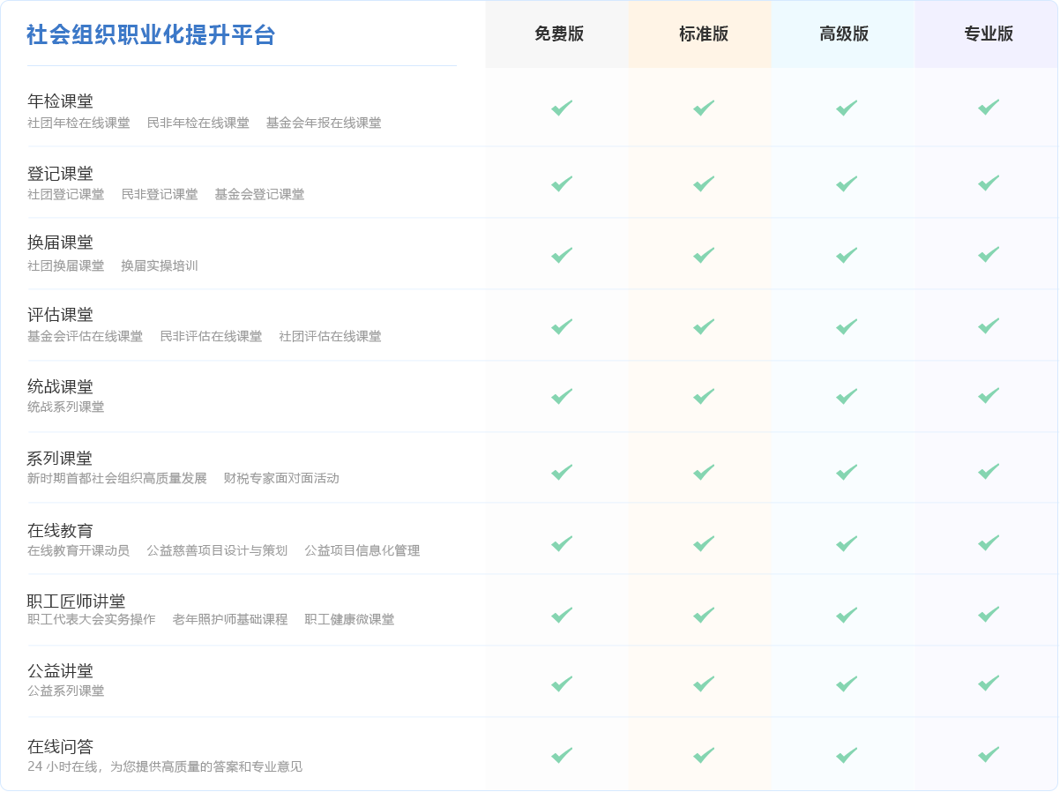Click the checkmark for 统战课堂 under 免费版
This screenshot has height=792, width=1060.
coord(559,396)
